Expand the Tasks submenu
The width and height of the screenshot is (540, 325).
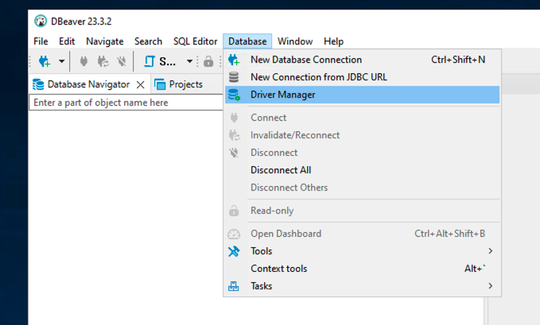[x=363, y=286]
